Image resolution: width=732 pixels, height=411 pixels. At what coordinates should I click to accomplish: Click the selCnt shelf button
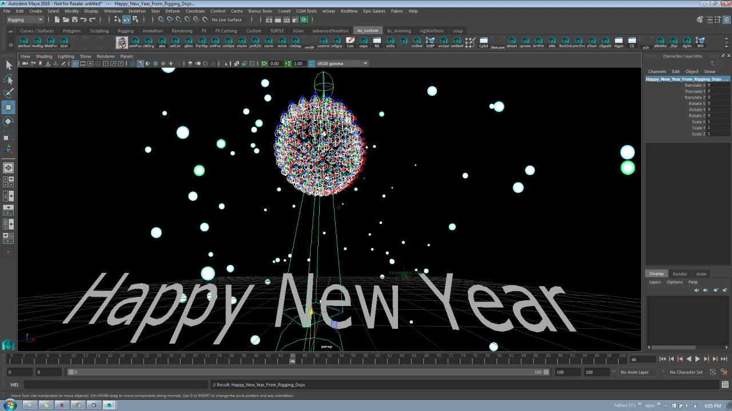pyautogui.click(x=175, y=42)
